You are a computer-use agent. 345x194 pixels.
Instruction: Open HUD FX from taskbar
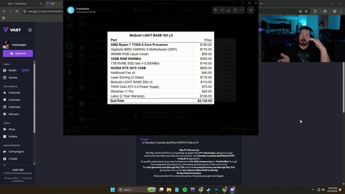pos(192,190)
